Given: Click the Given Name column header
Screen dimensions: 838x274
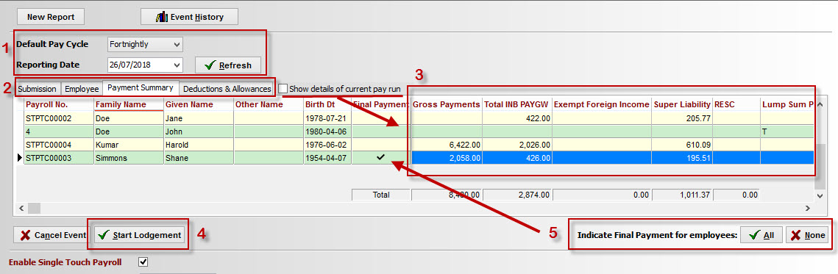Looking at the screenshot, I should point(199,105).
